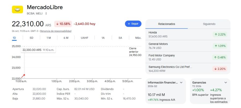
Task: Click Ford's 0.48% change badge
Action: coord(220,57)
